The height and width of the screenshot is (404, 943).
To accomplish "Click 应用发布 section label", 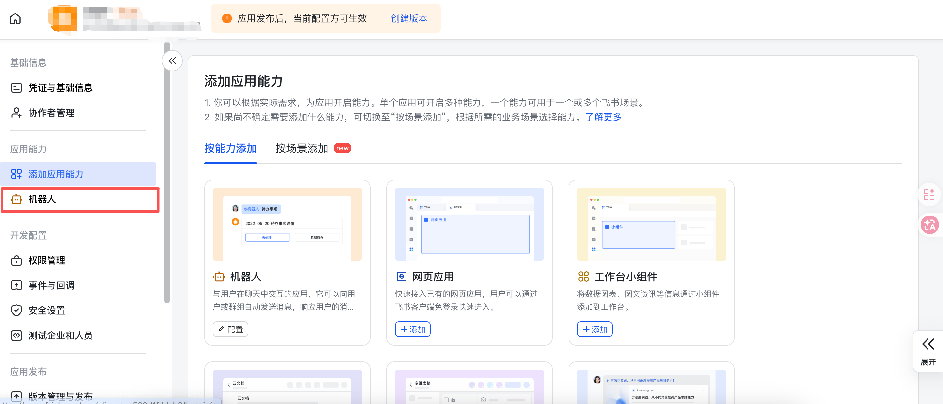I will click(28, 372).
